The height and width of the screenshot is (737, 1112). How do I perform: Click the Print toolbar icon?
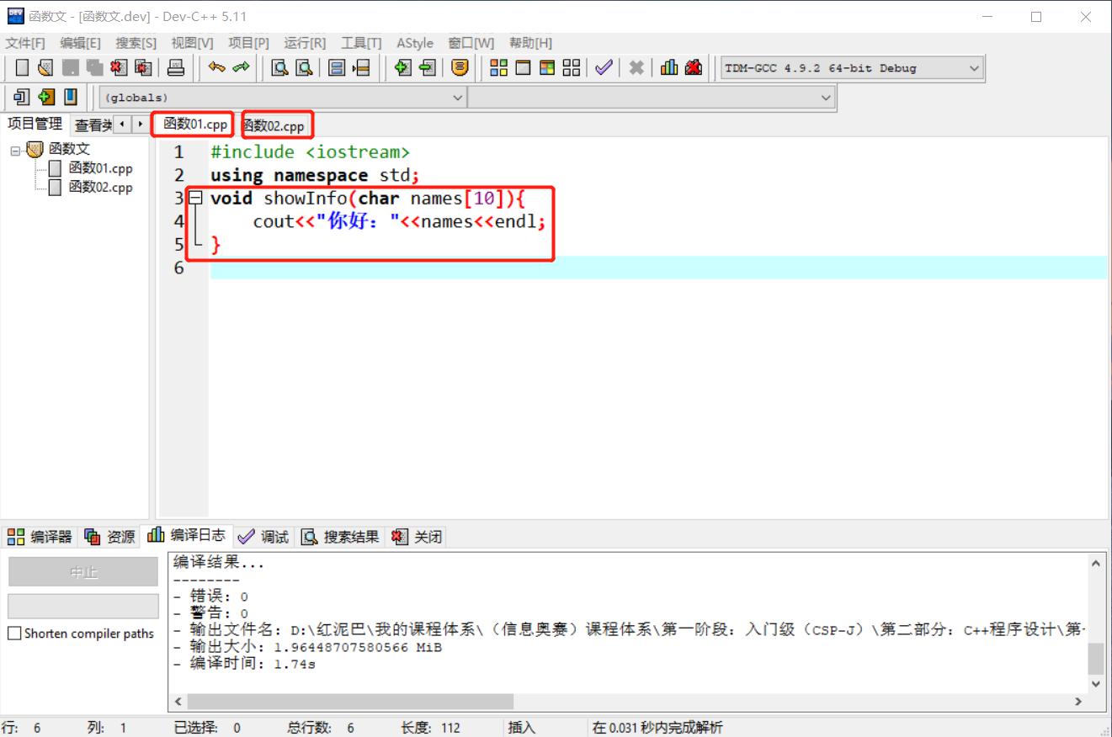click(175, 68)
